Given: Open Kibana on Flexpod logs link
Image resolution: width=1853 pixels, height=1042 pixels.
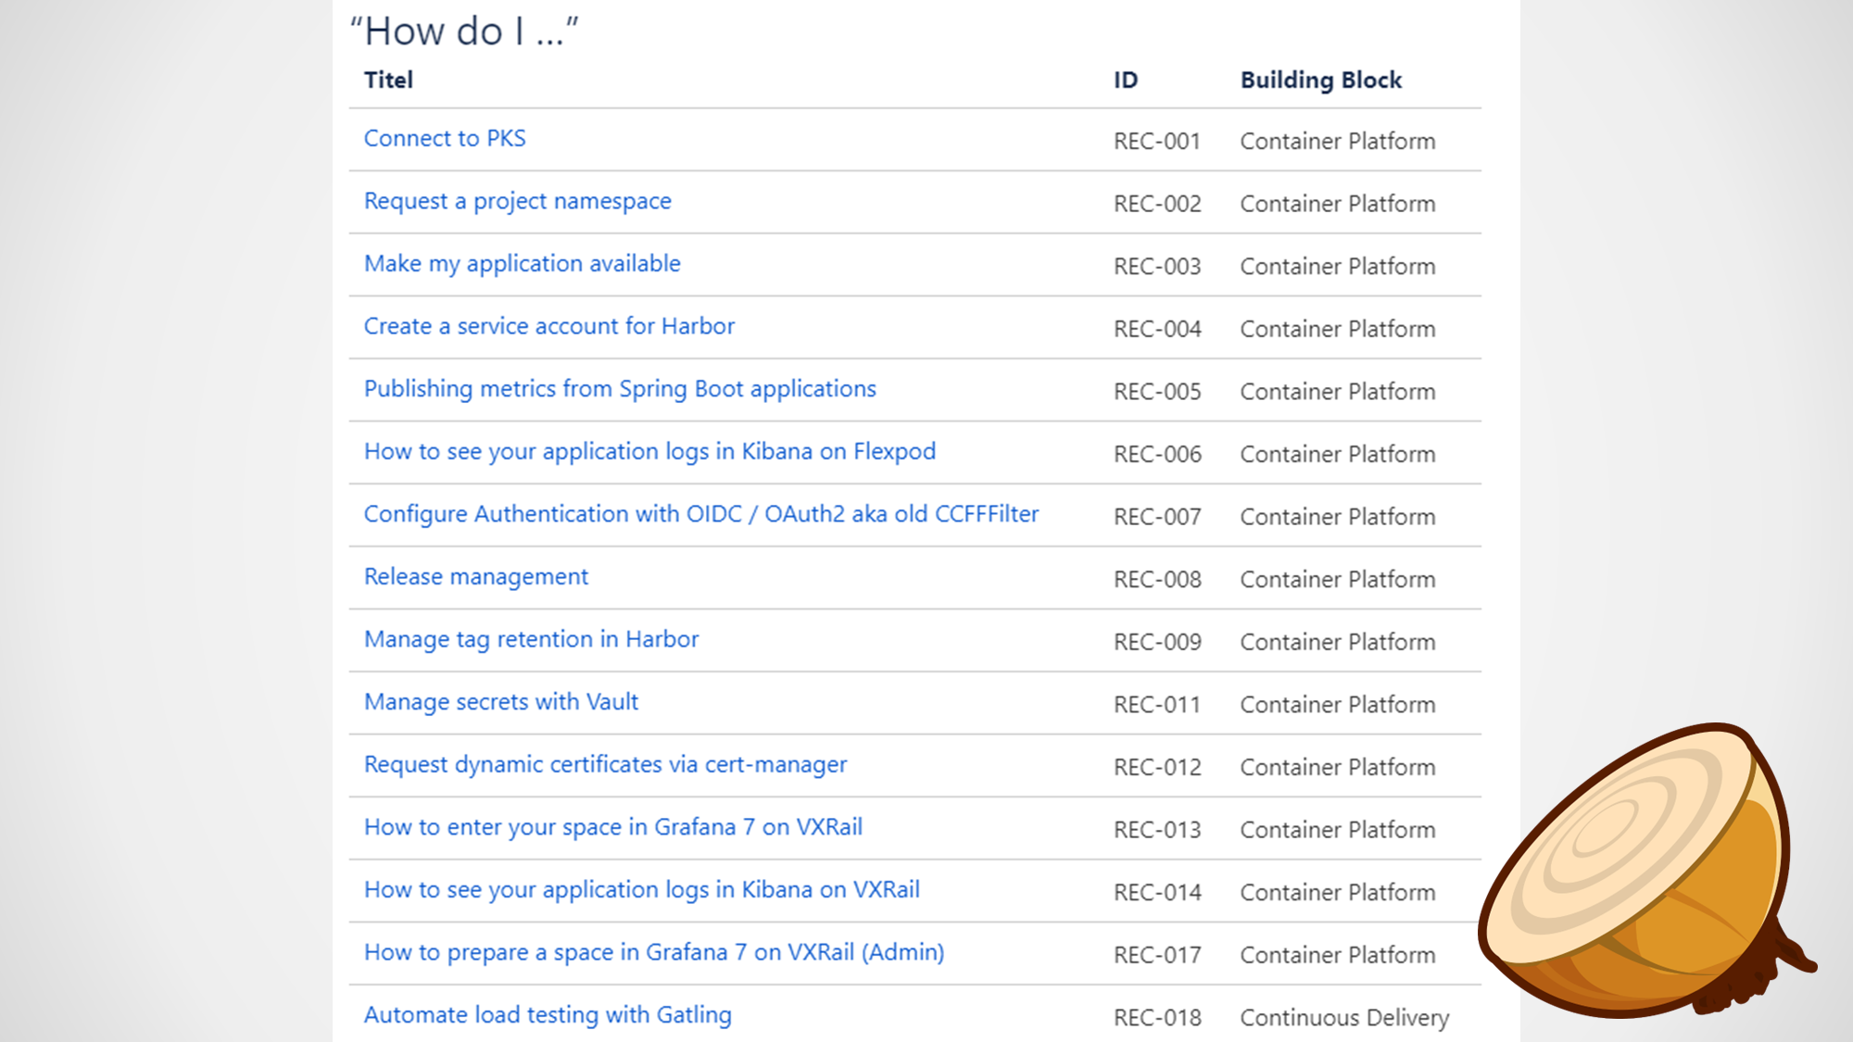Looking at the screenshot, I should (x=649, y=451).
